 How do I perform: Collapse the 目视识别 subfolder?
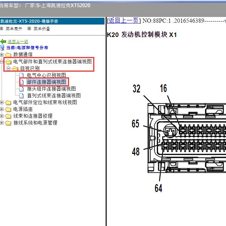point(9,68)
